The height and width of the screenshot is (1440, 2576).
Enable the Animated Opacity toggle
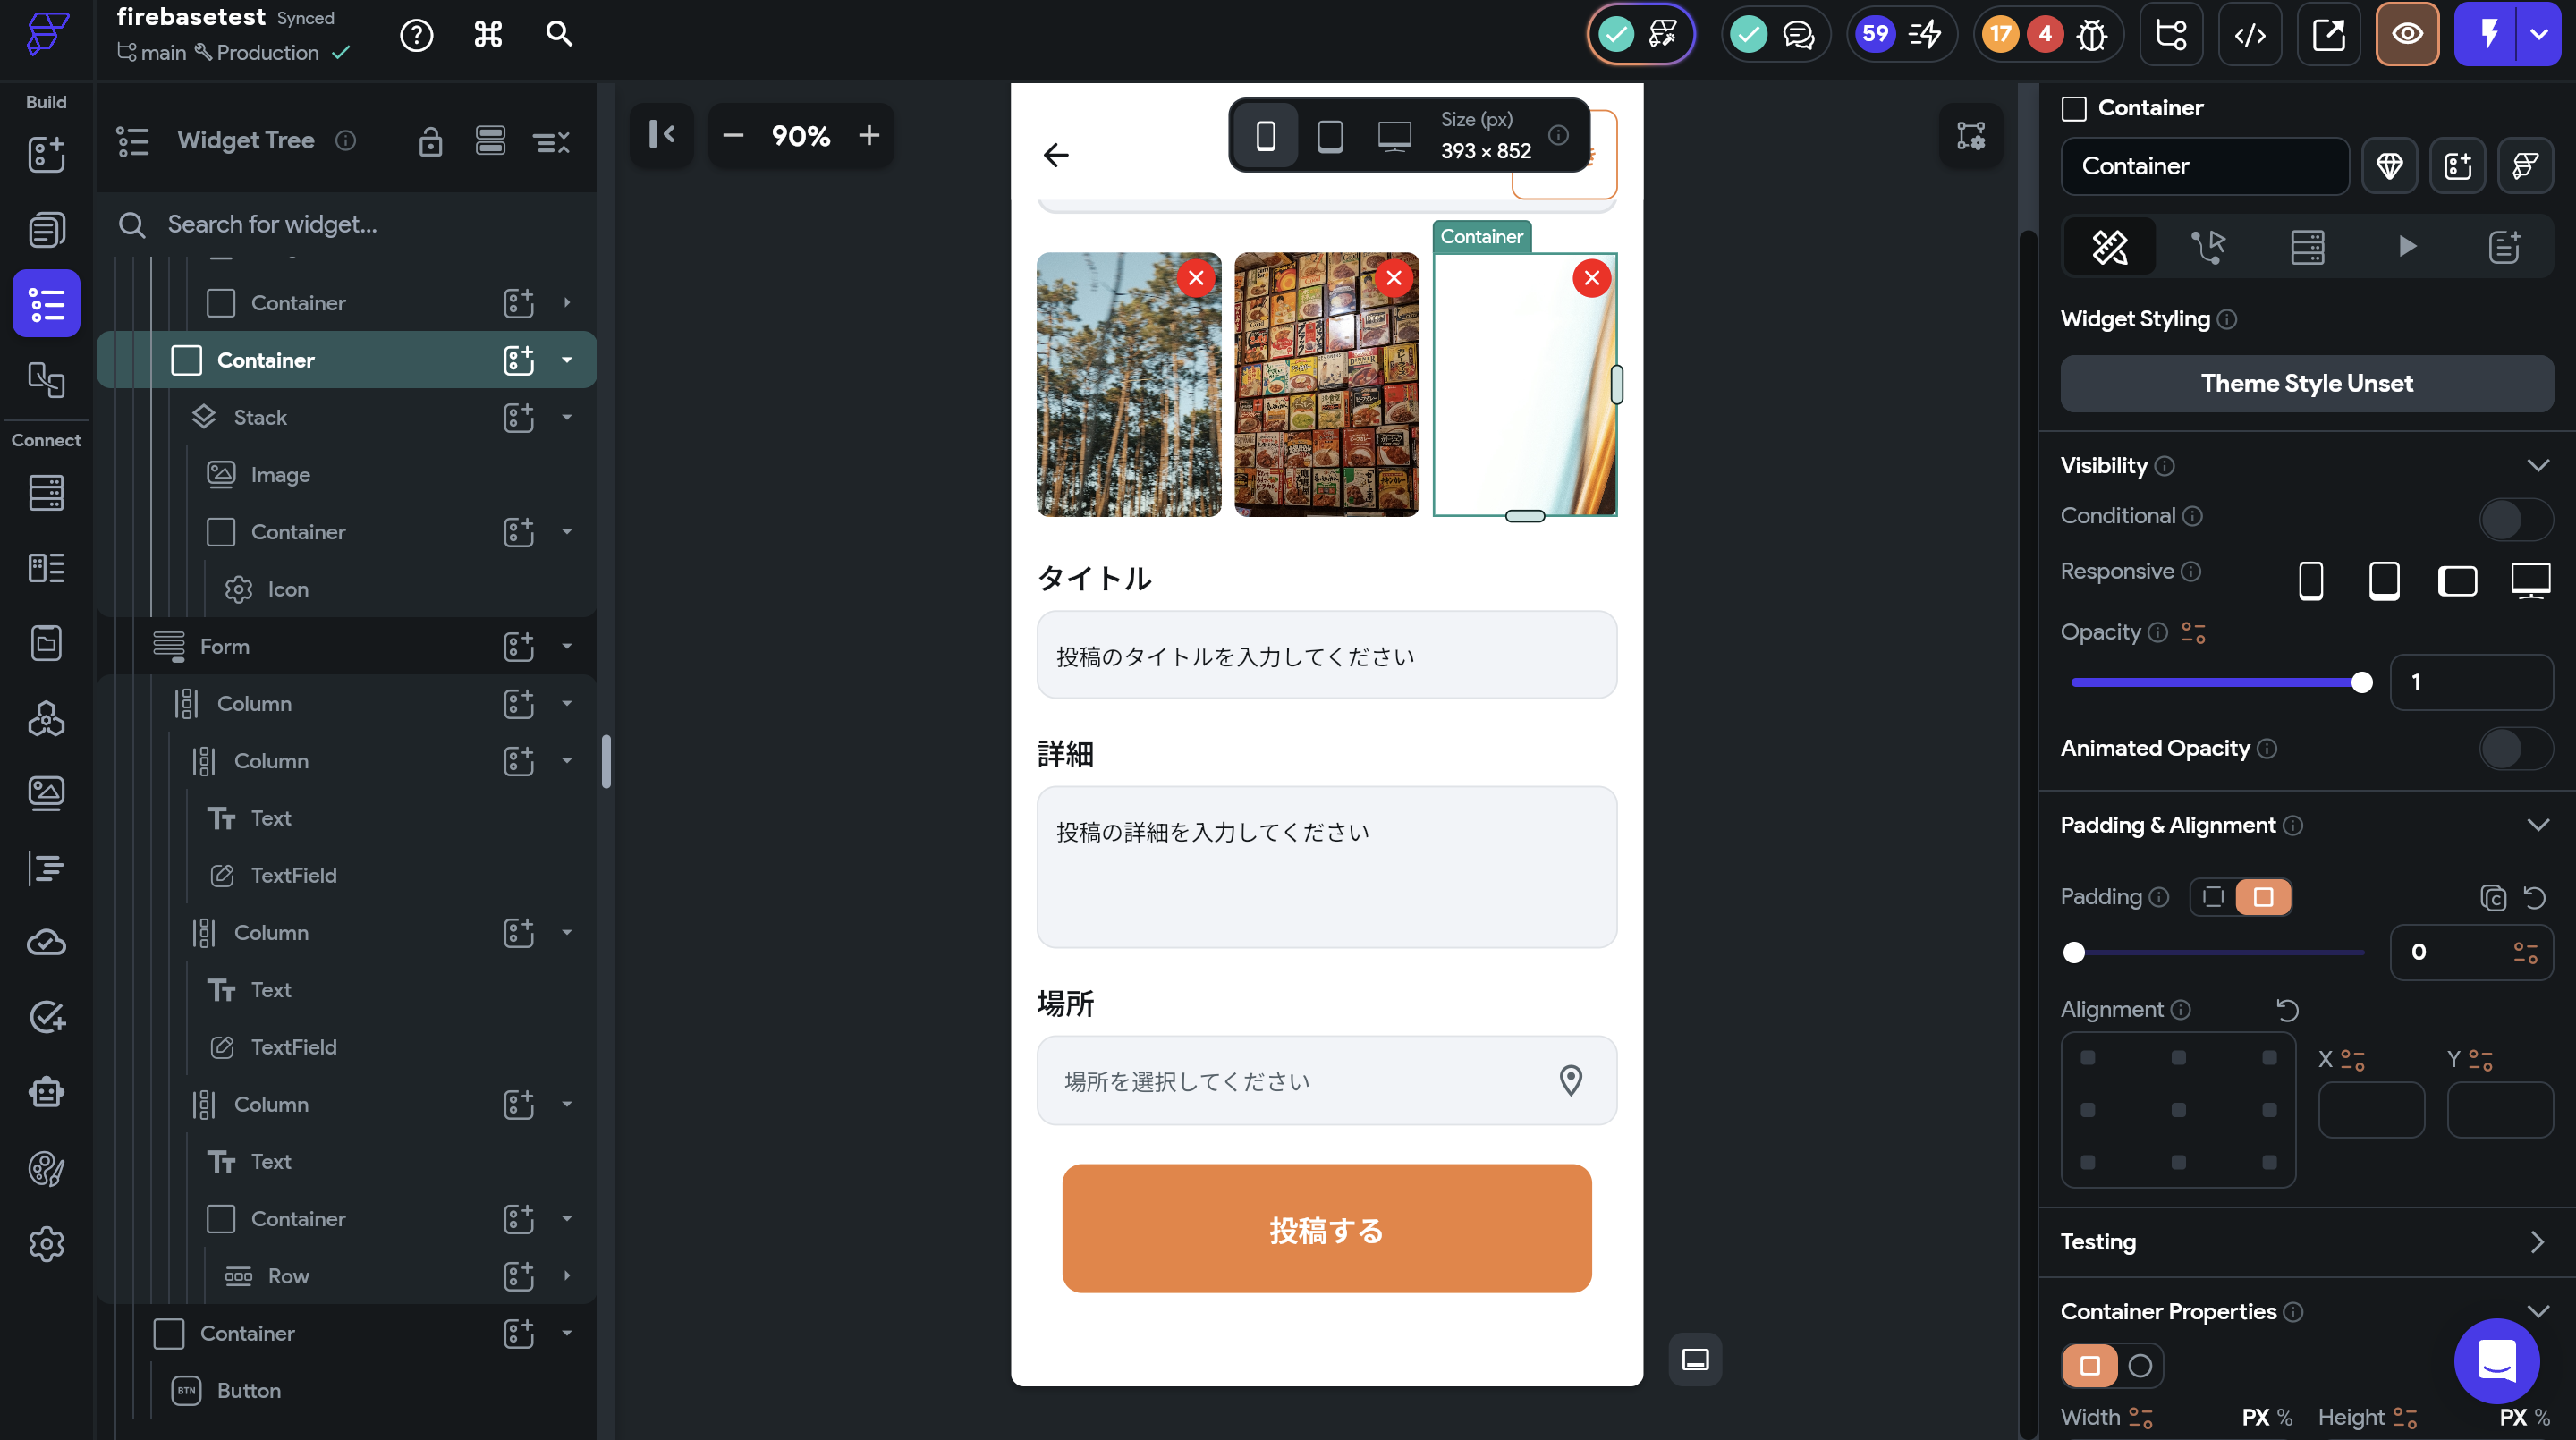(x=2515, y=749)
